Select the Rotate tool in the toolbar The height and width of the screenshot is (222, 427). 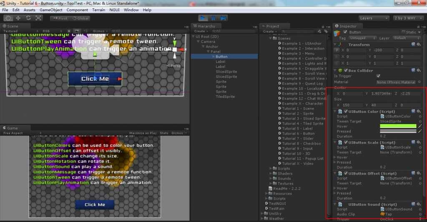click(28, 18)
